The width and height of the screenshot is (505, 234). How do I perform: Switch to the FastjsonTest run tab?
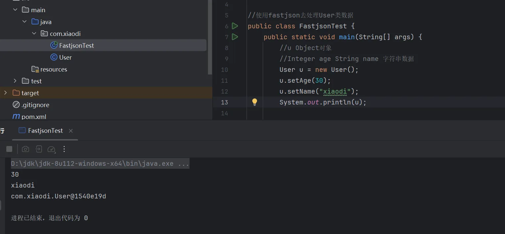point(45,131)
